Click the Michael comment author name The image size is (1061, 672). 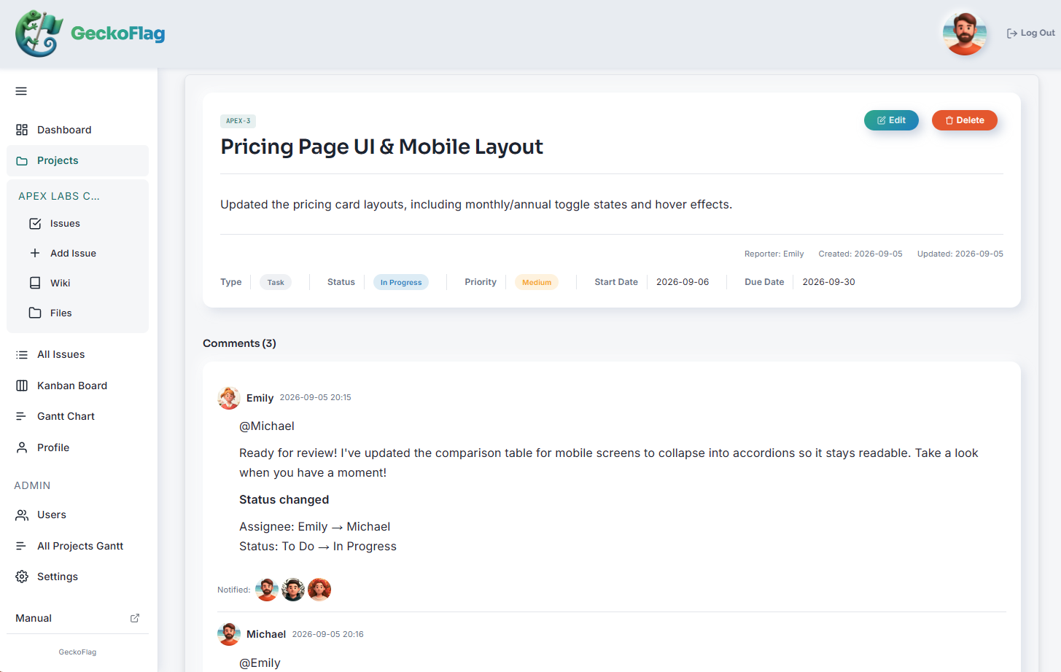pos(266,634)
